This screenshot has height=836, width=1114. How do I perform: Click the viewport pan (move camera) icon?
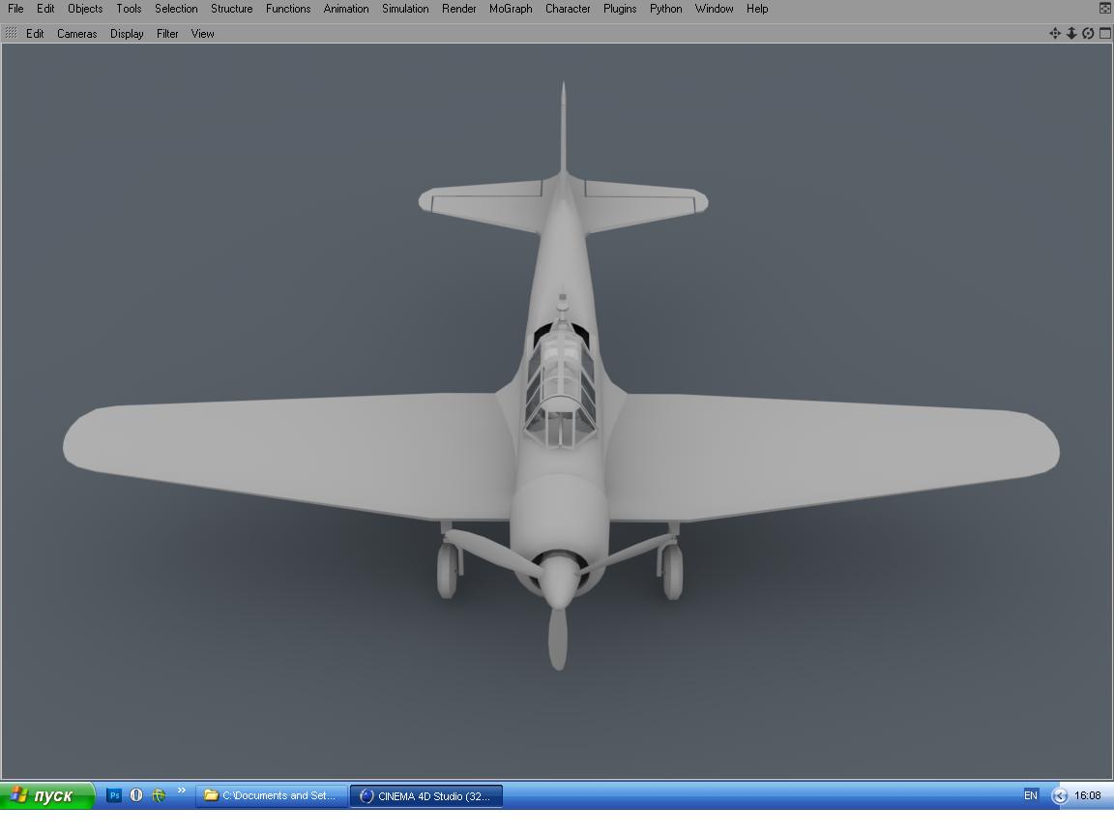pos(1055,33)
